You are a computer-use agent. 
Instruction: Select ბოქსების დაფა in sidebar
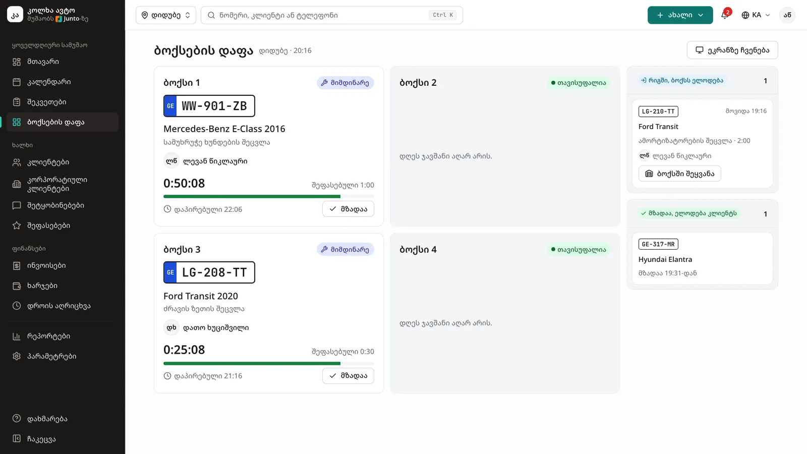63,122
